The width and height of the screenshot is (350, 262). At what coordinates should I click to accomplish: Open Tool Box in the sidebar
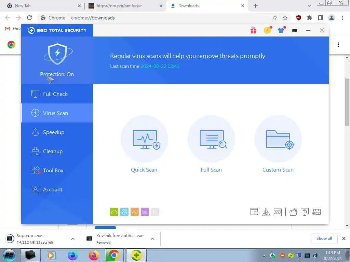57,171
